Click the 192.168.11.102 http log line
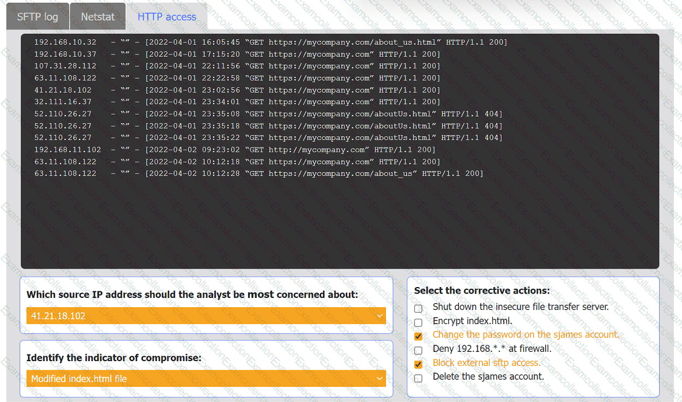The image size is (682, 402). pos(234,150)
